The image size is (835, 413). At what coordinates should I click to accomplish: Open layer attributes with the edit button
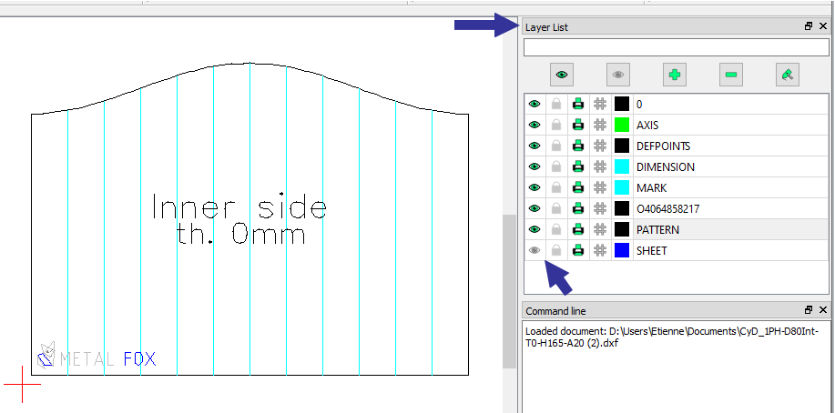tap(787, 75)
